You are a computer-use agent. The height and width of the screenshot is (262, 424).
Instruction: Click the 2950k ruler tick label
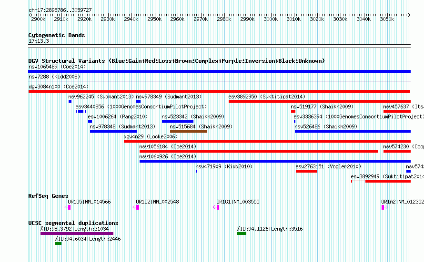coord(154,19)
